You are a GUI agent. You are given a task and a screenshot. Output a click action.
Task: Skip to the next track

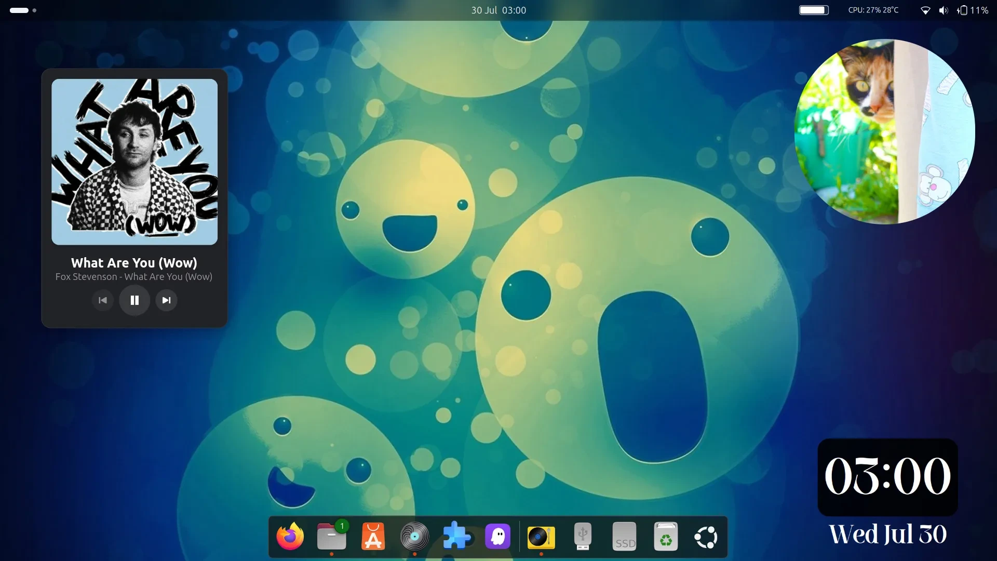166,300
